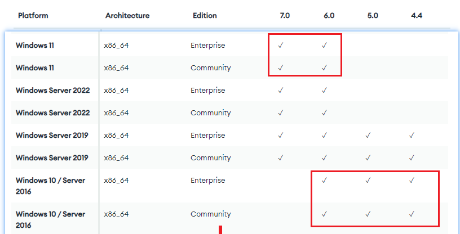Click Community edition cell for Windows Server 2022
460x234 pixels.
click(211, 113)
